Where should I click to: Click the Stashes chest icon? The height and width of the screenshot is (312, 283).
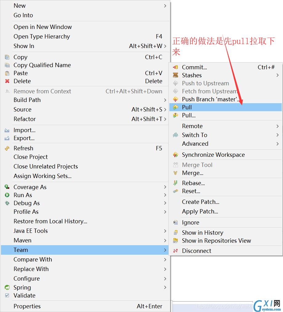point(176,75)
